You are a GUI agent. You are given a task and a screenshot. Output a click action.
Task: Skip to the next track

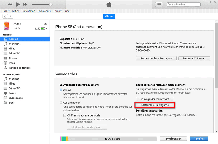(x=25, y=4)
